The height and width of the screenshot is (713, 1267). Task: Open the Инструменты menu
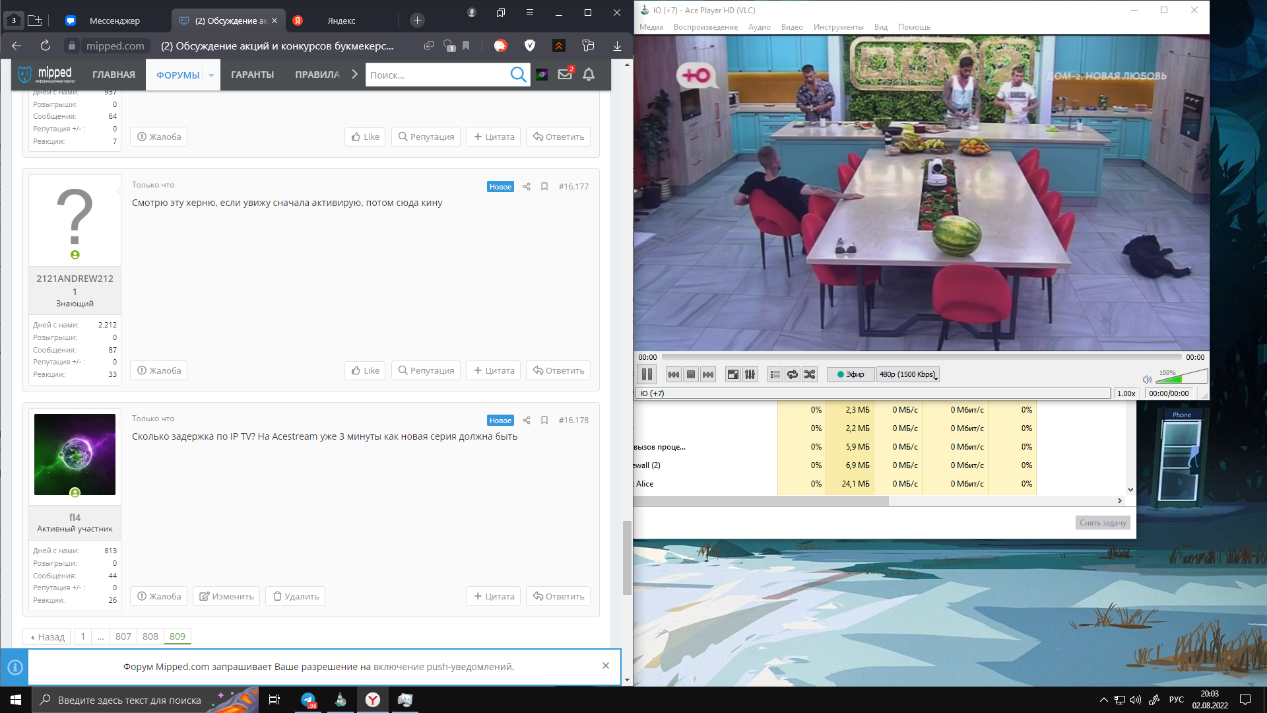coord(838,27)
